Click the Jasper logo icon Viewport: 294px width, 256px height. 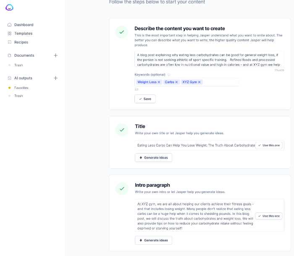pos(10,8)
